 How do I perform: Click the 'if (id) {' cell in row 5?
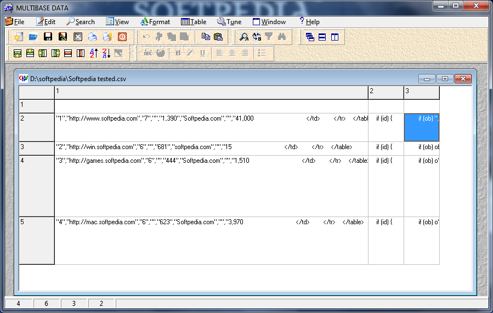click(386, 241)
